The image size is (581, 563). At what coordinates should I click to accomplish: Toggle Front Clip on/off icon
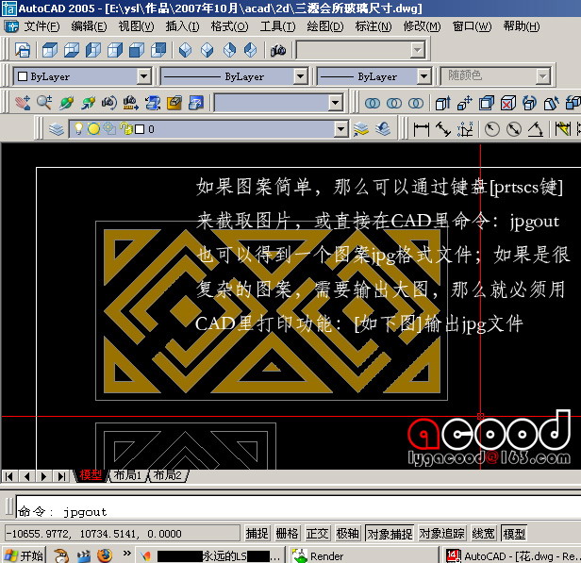(174, 102)
